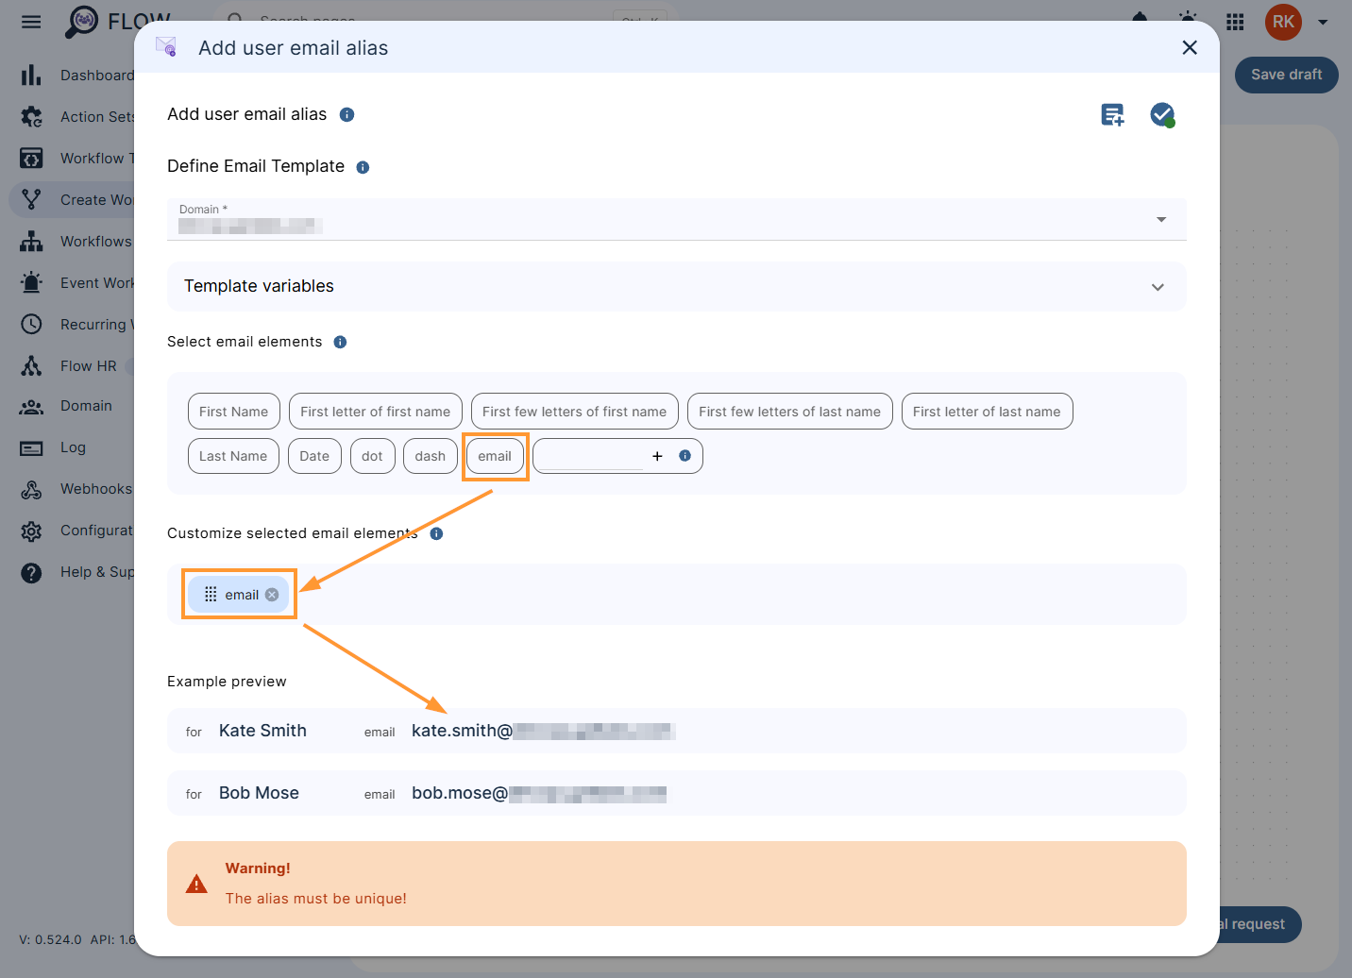The image size is (1352, 978).
Task: Select the dot element chip
Action: click(373, 456)
